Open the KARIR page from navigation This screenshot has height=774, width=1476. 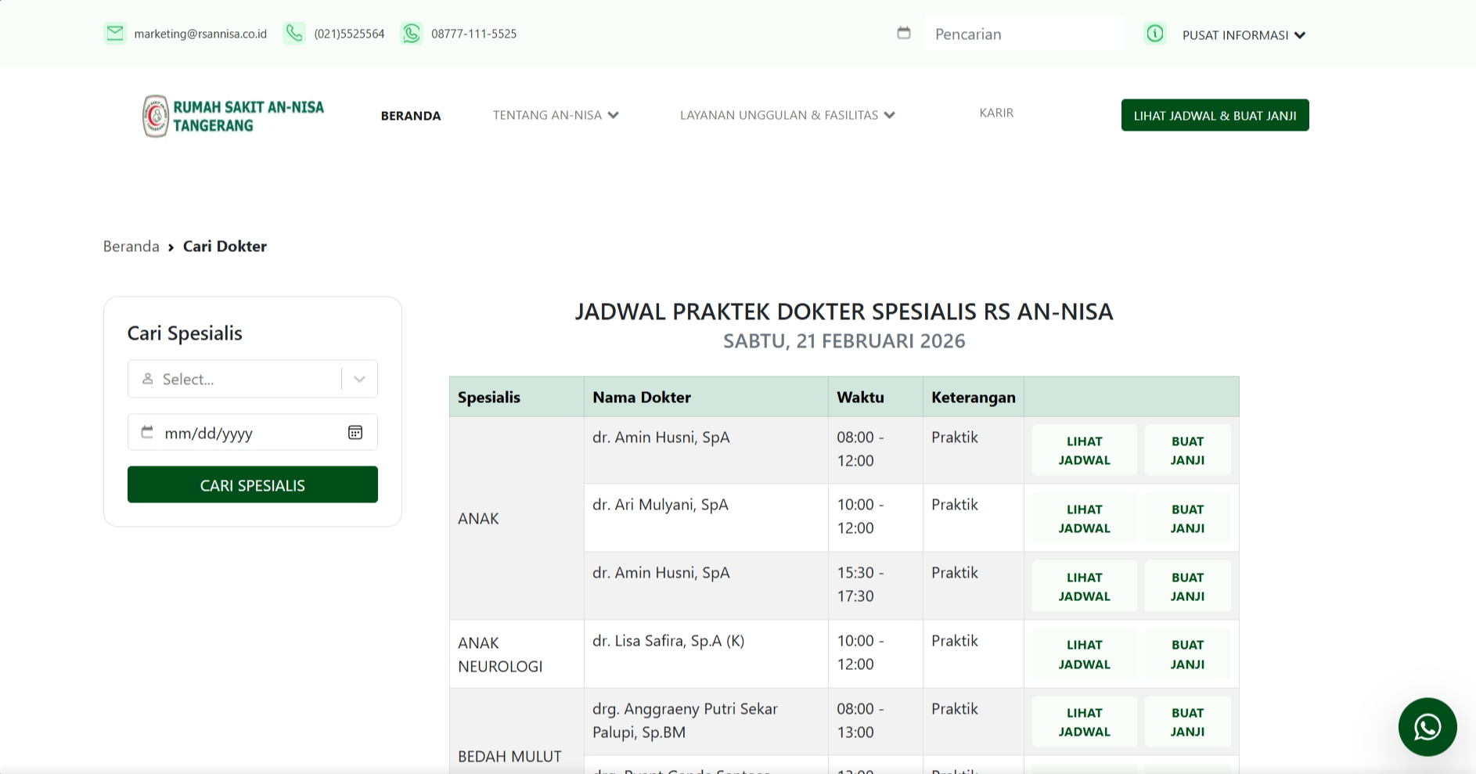tap(995, 113)
